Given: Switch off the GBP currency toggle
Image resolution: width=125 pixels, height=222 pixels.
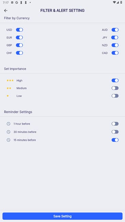Looking at the screenshot, I should click(x=20, y=45).
